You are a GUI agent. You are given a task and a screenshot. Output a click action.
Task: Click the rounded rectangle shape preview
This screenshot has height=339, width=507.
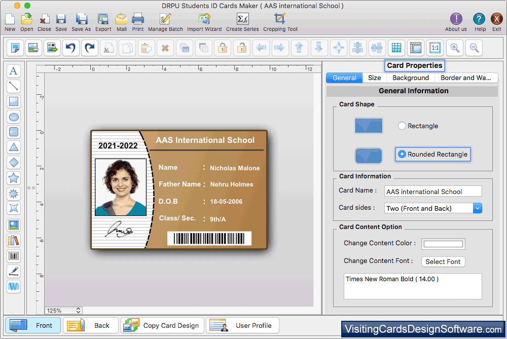368,156
